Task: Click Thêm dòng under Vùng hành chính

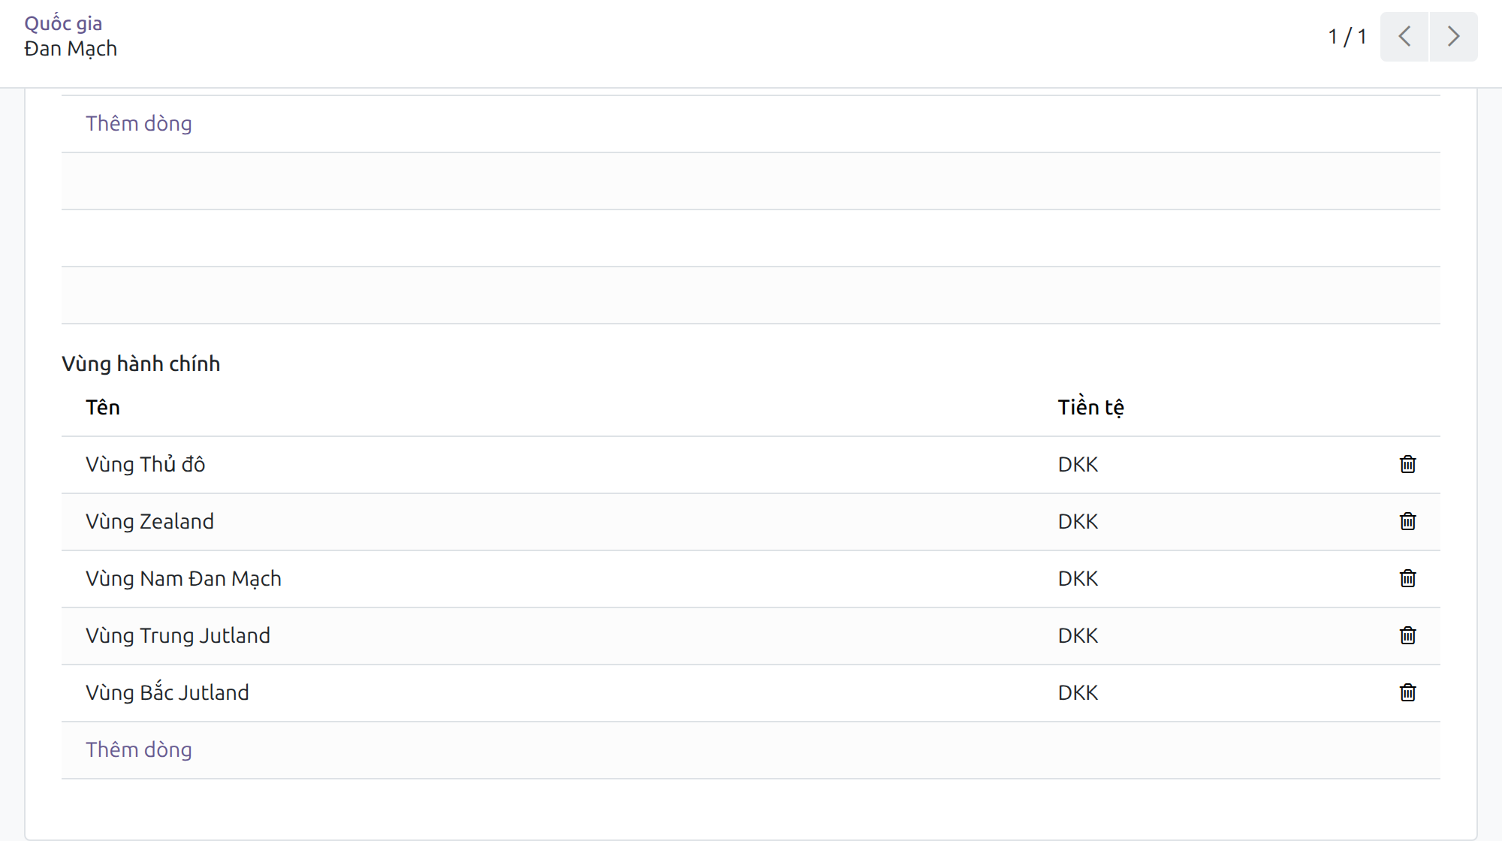Action: point(139,749)
